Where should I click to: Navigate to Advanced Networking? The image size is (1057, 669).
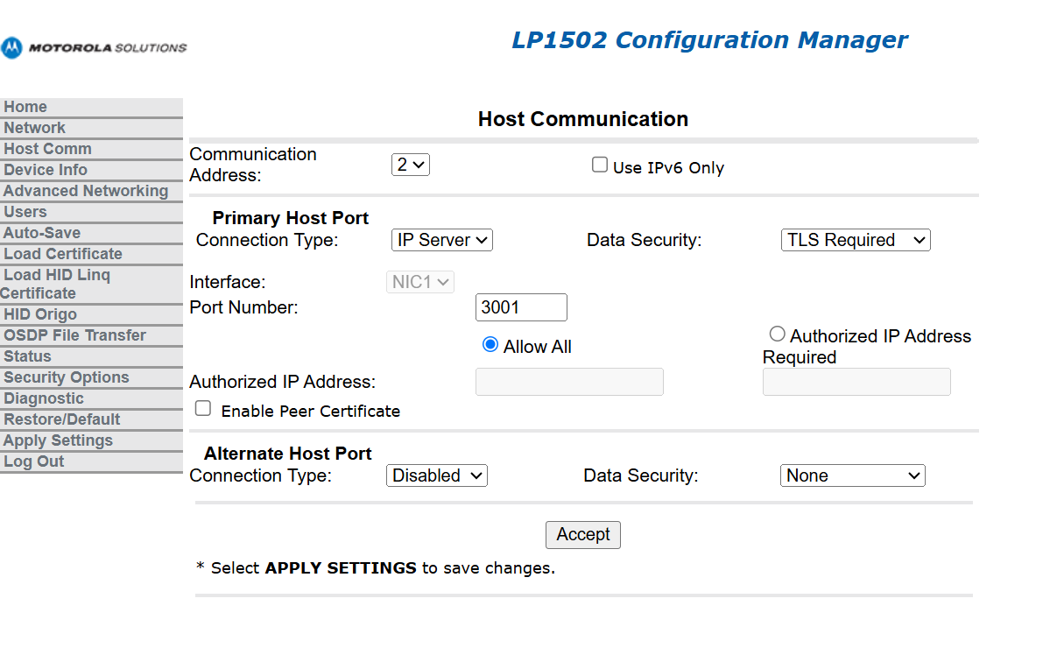[x=86, y=191]
